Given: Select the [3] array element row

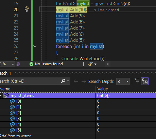Looking at the screenshot, I should 78,119.
